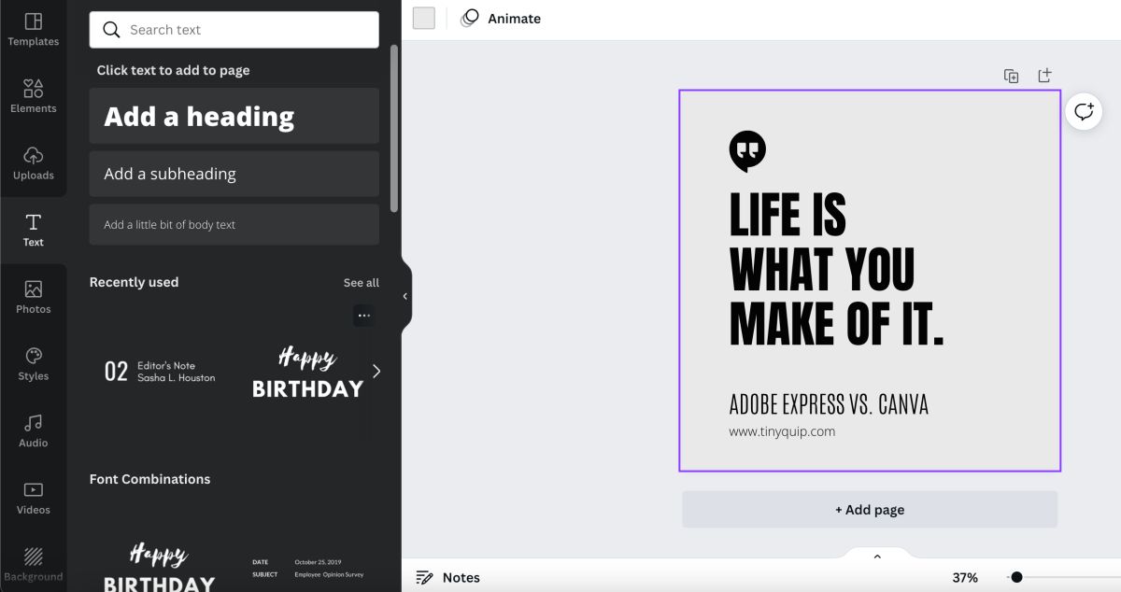The height and width of the screenshot is (592, 1121).
Task: Open the Audio sidebar panel
Action: pyautogui.click(x=33, y=430)
